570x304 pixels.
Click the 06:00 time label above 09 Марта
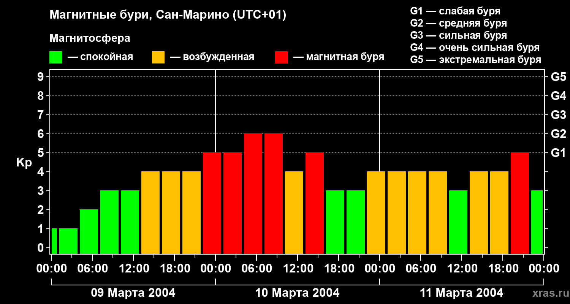(x=92, y=269)
